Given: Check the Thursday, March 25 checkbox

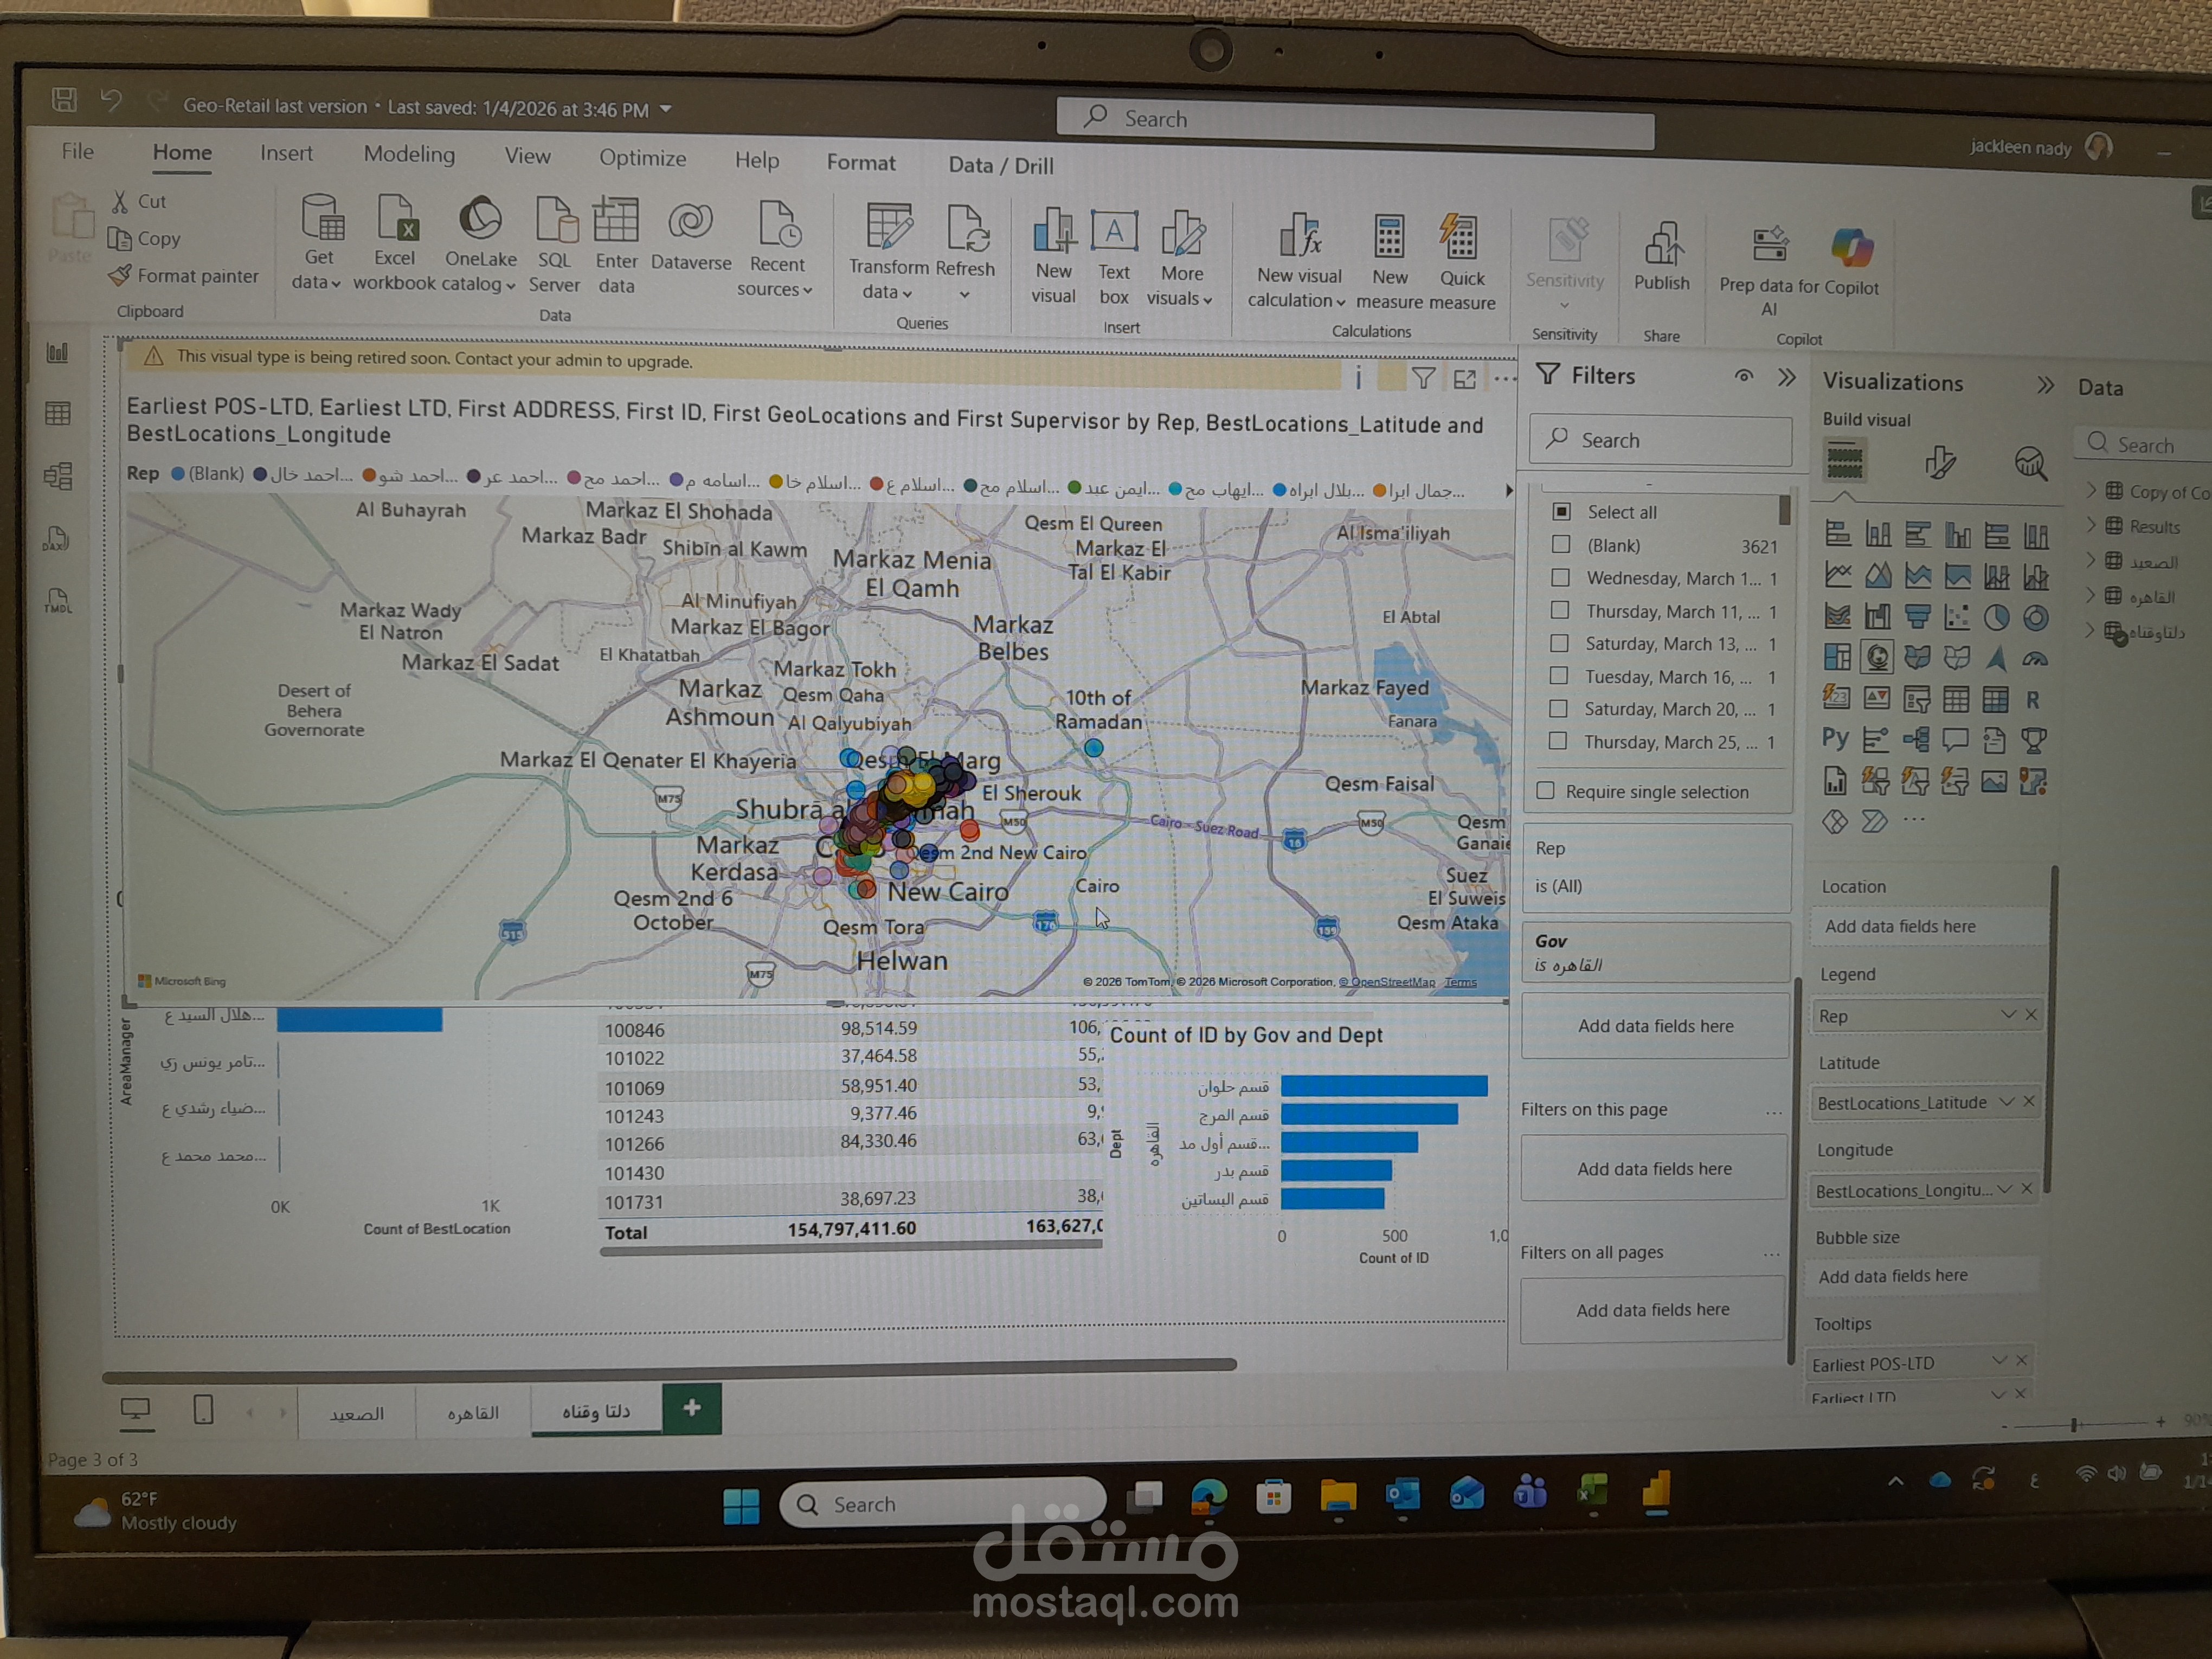Looking at the screenshot, I should pos(1557,741).
